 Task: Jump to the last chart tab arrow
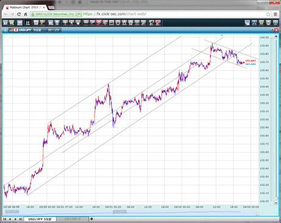(21, 219)
